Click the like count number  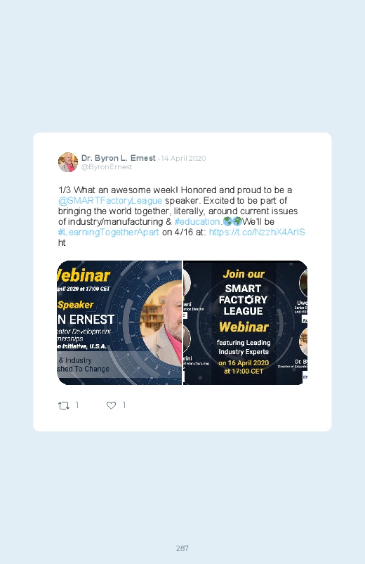124,405
